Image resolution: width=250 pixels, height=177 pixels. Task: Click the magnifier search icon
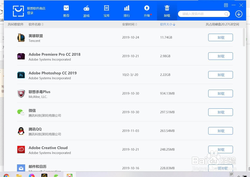[226, 14]
